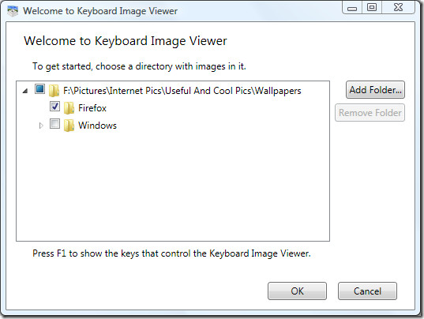This screenshot has height=319, width=424.
Task: Close the welcome dialog with X
Action: point(398,8)
